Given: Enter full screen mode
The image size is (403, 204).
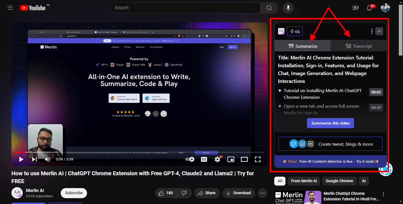Looking at the screenshot, I should click(x=258, y=159).
